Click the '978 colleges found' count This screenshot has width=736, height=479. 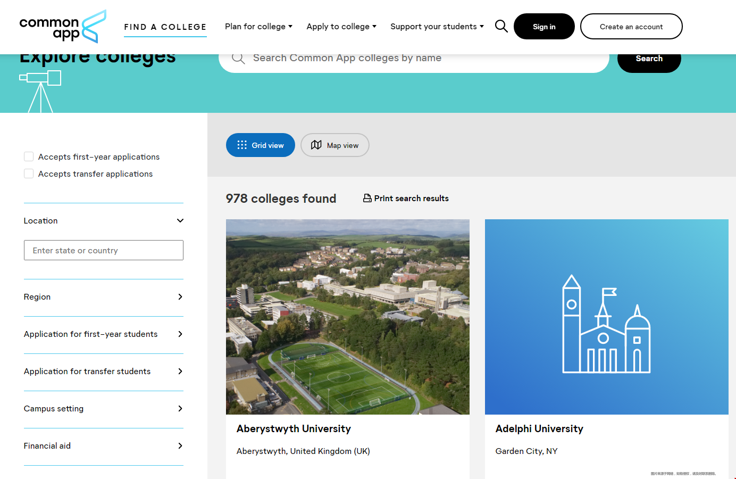click(281, 199)
